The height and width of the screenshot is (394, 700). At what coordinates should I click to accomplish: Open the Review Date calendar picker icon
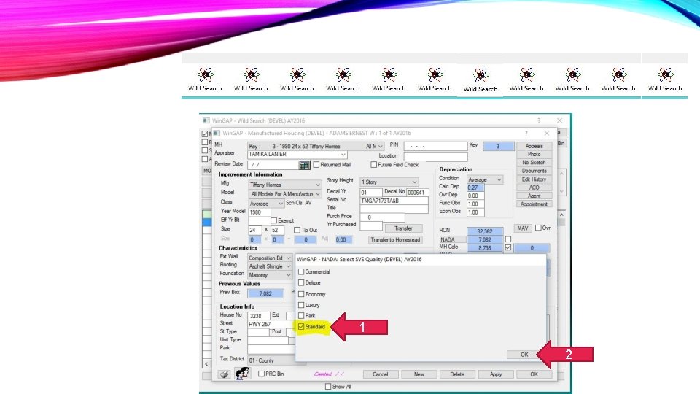[304, 165]
